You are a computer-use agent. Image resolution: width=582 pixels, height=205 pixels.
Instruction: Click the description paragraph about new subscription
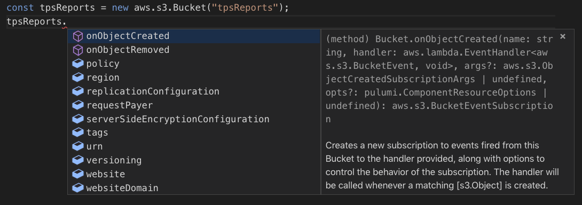[x=442, y=165]
